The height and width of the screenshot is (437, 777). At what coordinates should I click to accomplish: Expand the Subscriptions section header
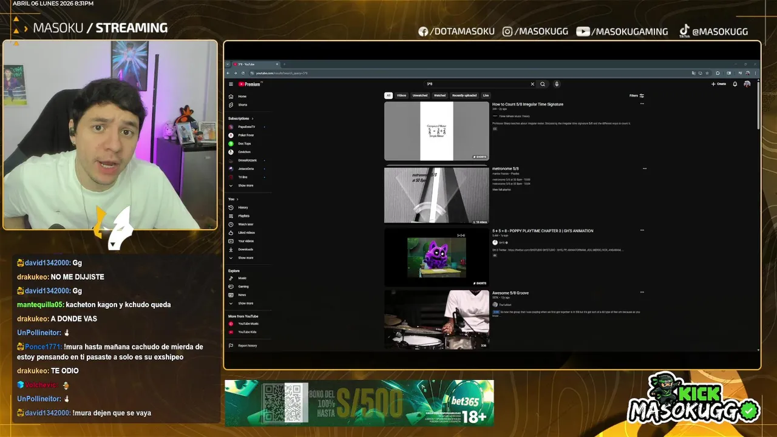(240, 118)
